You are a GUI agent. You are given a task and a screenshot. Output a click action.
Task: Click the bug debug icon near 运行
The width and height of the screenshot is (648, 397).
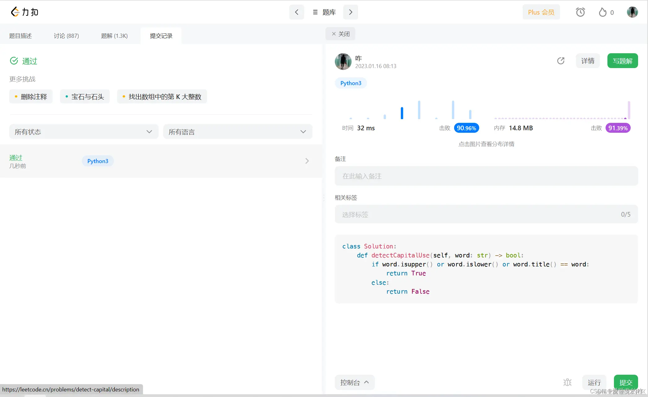point(567,382)
